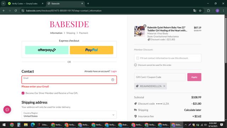Open the tab search dropdown arrow
The image size is (227, 128).
(3, 4)
